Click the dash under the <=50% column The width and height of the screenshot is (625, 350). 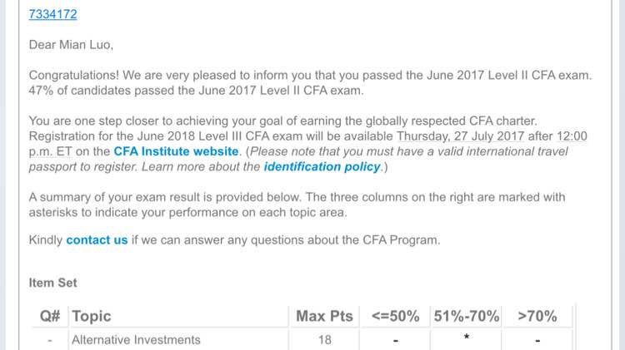tap(395, 340)
